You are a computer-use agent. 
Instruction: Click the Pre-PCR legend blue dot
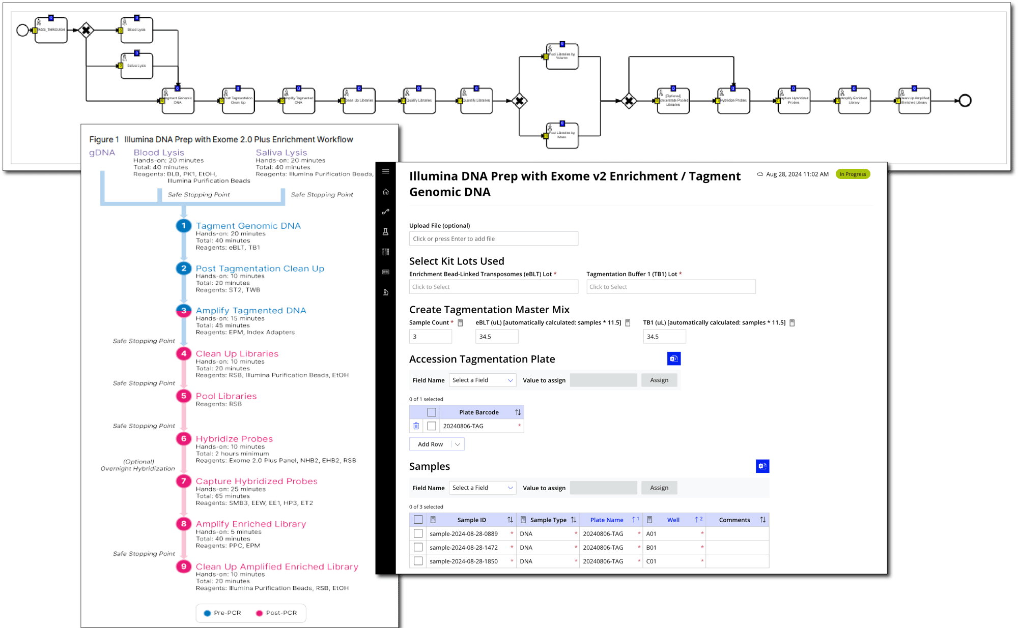[207, 613]
